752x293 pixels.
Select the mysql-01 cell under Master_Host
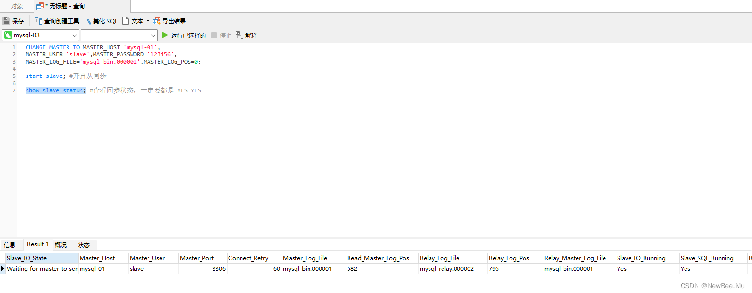tap(103, 269)
